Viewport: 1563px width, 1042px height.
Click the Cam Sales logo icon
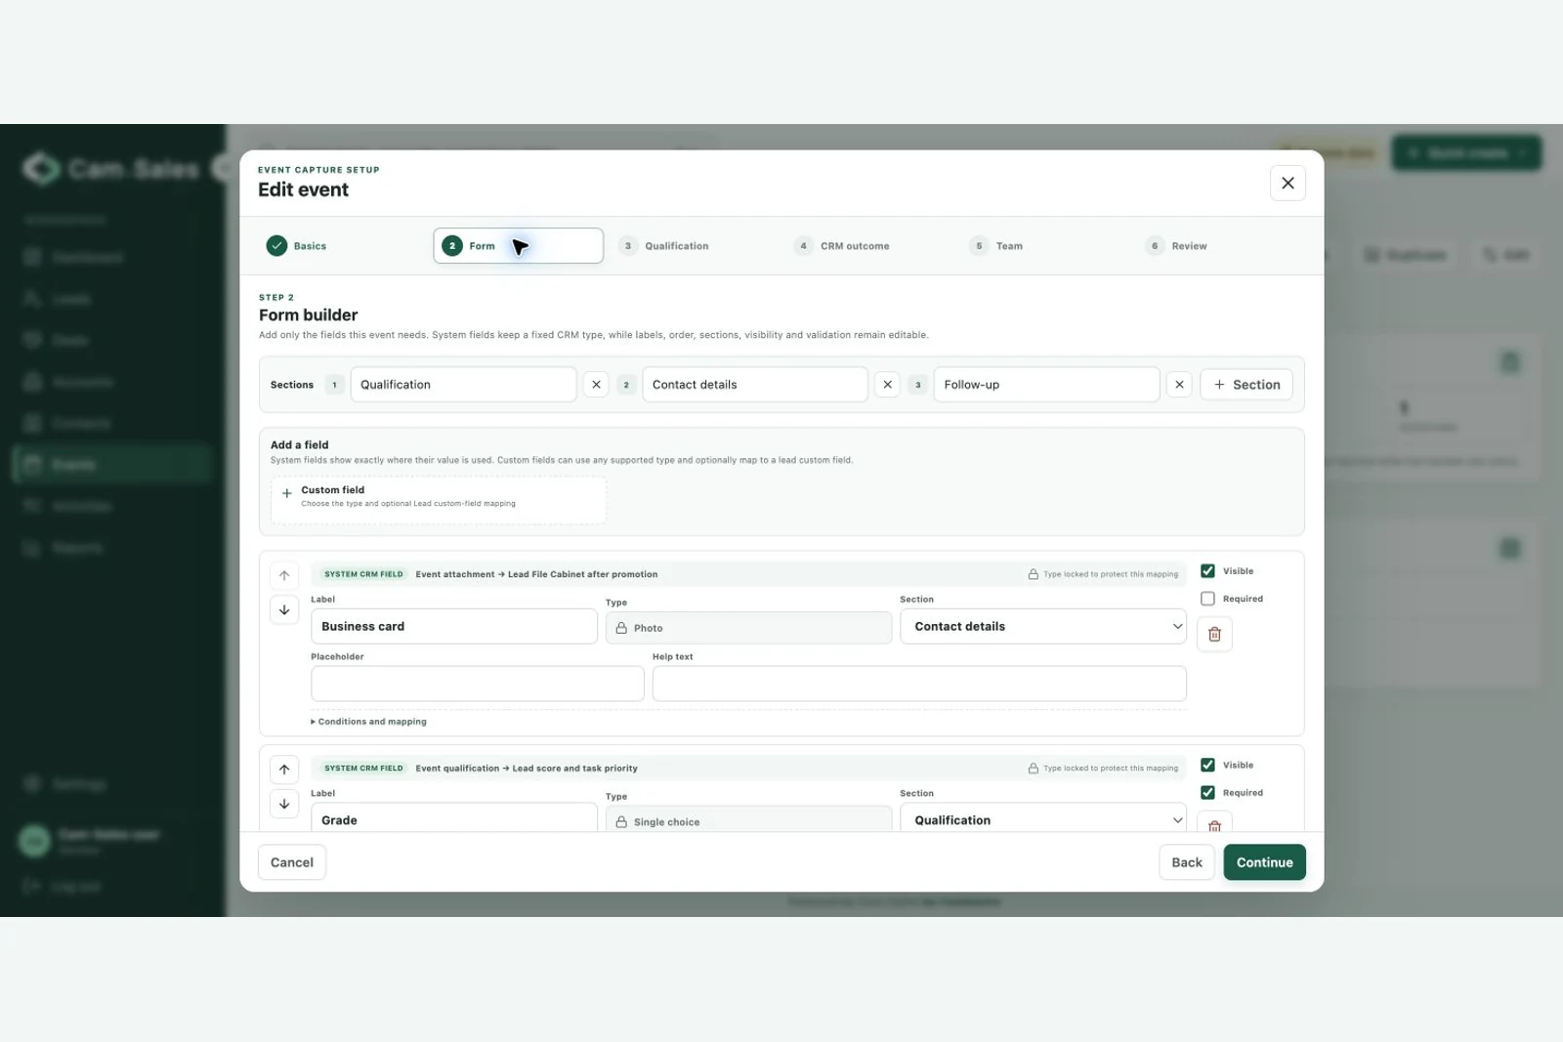tap(41, 169)
